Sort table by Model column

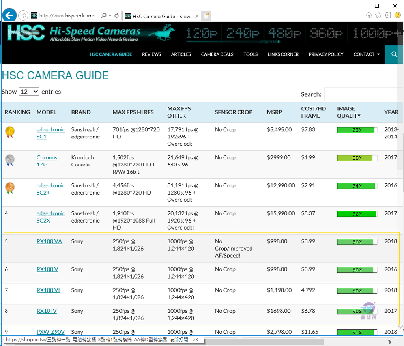click(47, 112)
